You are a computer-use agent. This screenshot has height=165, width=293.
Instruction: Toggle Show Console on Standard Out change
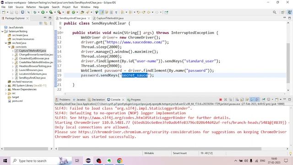click(252, 99)
